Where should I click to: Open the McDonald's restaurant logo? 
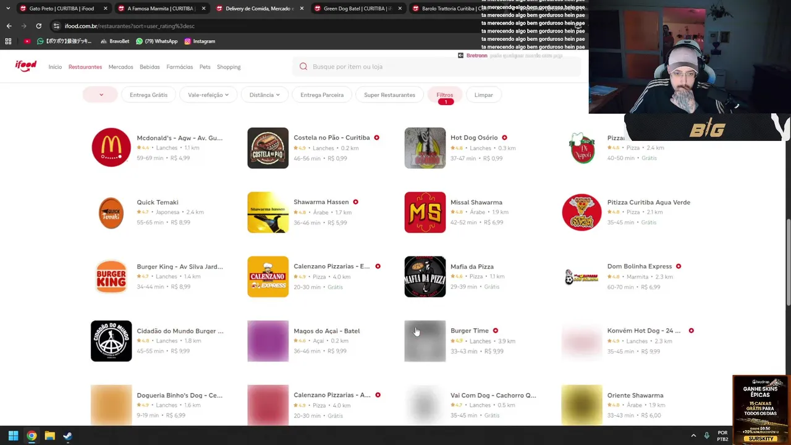(111, 148)
